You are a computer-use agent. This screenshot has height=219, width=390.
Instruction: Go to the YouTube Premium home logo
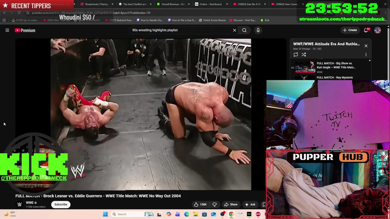click(25, 30)
